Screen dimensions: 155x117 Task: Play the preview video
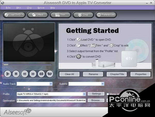[7, 74]
